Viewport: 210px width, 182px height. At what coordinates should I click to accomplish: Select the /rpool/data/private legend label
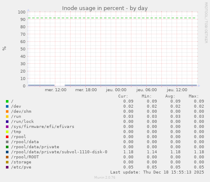point(35,147)
